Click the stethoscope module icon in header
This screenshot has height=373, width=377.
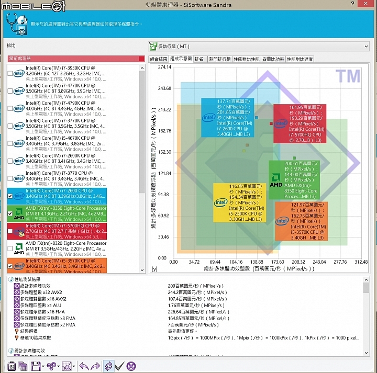pyautogui.click(x=16, y=24)
